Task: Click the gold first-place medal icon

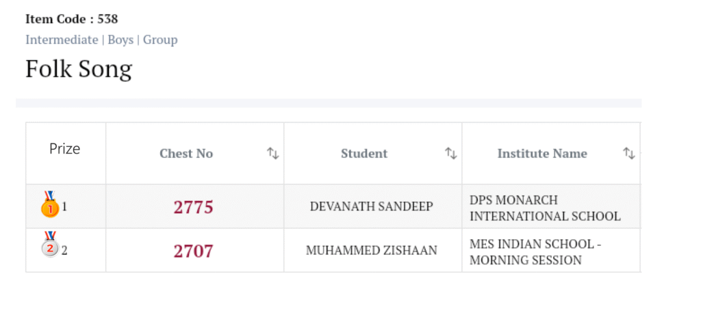Action: pyautogui.click(x=50, y=205)
